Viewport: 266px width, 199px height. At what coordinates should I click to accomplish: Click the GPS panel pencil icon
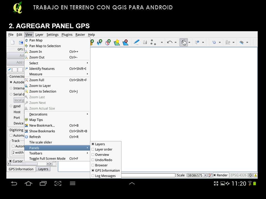point(9,70)
